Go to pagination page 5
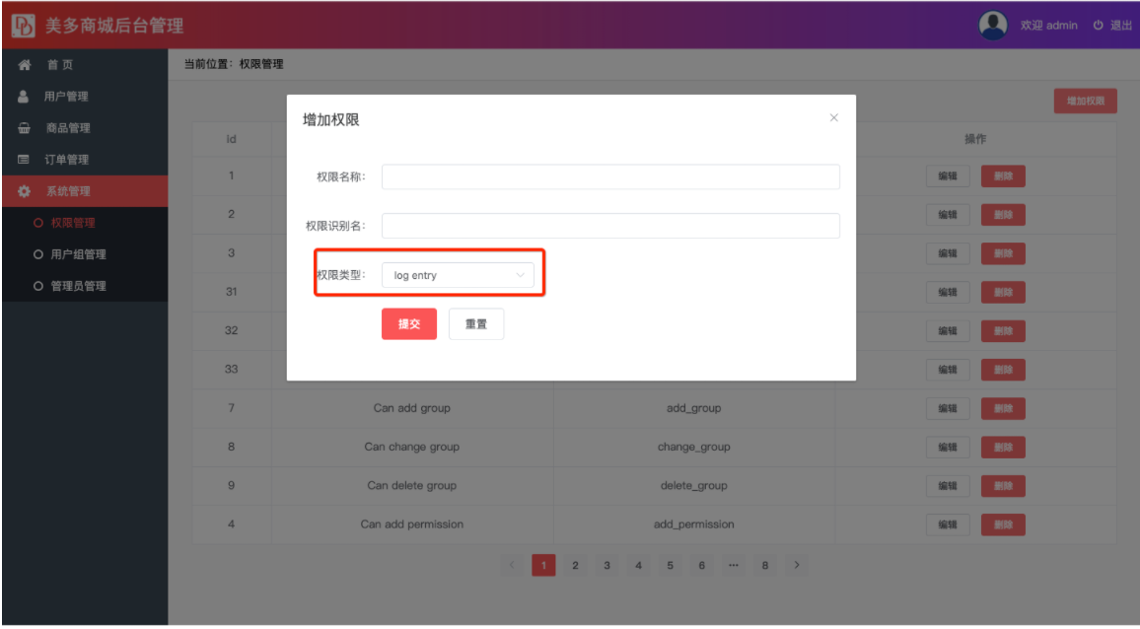Image resolution: width=1140 pixels, height=629 pixels. point(671,565)
